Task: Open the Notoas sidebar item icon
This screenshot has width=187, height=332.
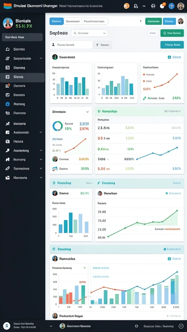Action: 8,141
